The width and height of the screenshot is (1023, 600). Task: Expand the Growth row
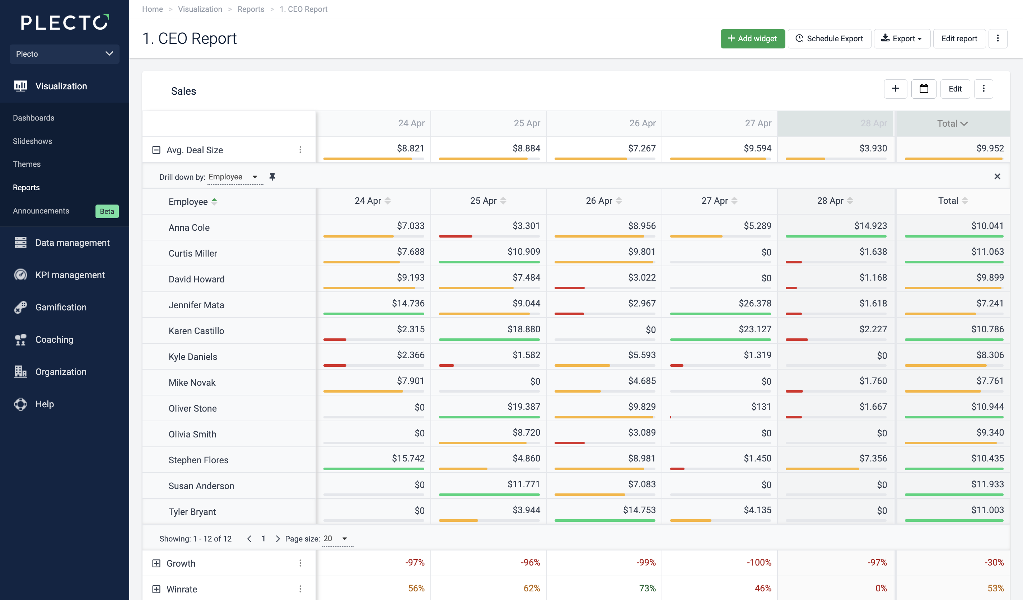156,563
